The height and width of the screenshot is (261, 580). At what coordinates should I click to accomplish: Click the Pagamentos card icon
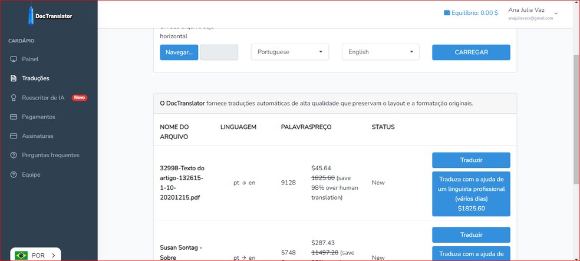click(x=14, y=117)
